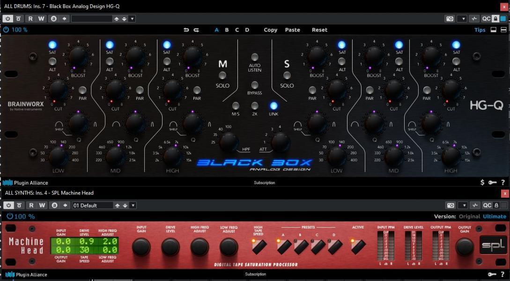Select settings bank A in HG-Q
The width and height of the screenshot is (510, 281).
217,30
